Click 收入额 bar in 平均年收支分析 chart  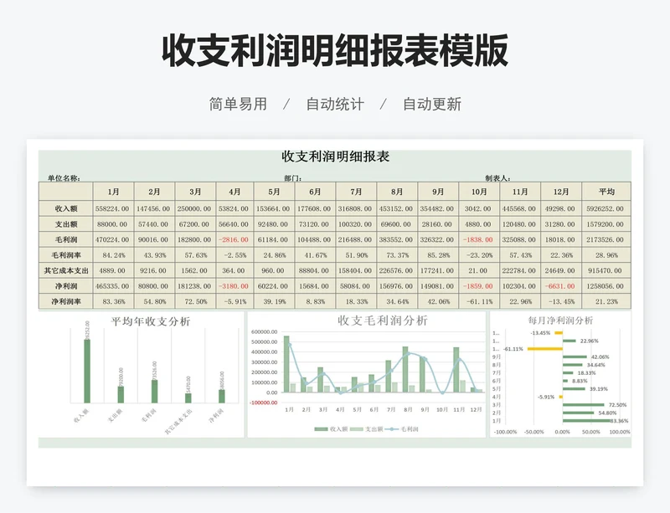87,371
